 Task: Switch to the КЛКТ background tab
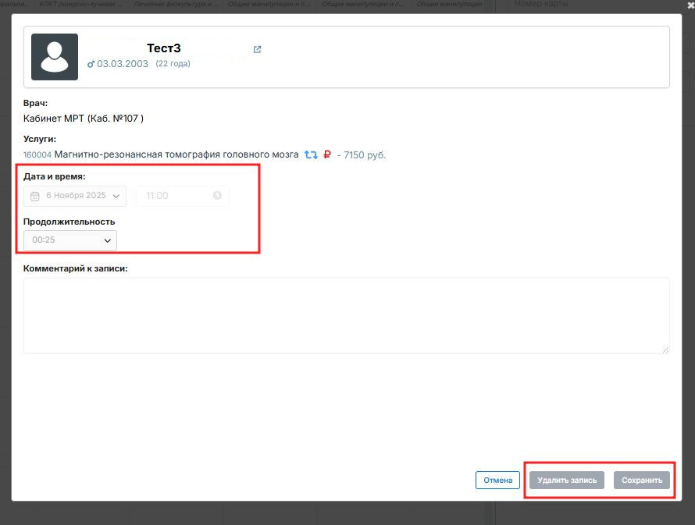(x=82, y=5)
